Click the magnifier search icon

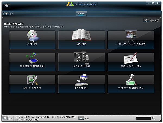coord(153,118)
